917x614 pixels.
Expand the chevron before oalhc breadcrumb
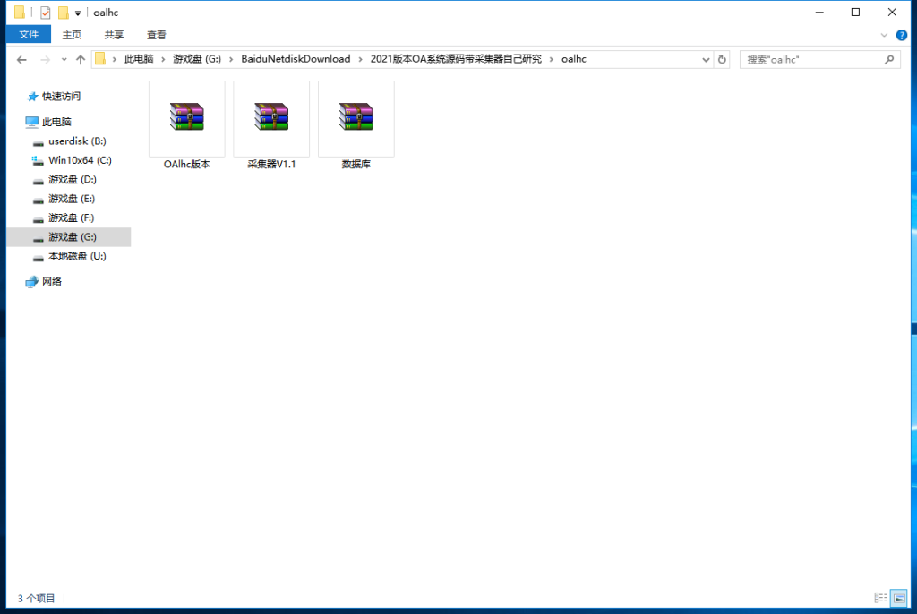click(x=552, y=60)
